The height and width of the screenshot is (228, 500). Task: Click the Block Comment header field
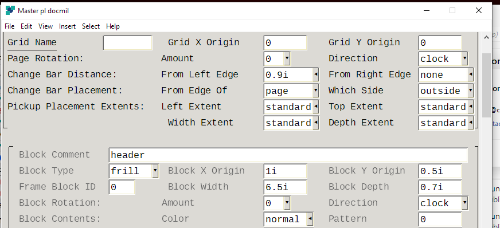(288, 155)
